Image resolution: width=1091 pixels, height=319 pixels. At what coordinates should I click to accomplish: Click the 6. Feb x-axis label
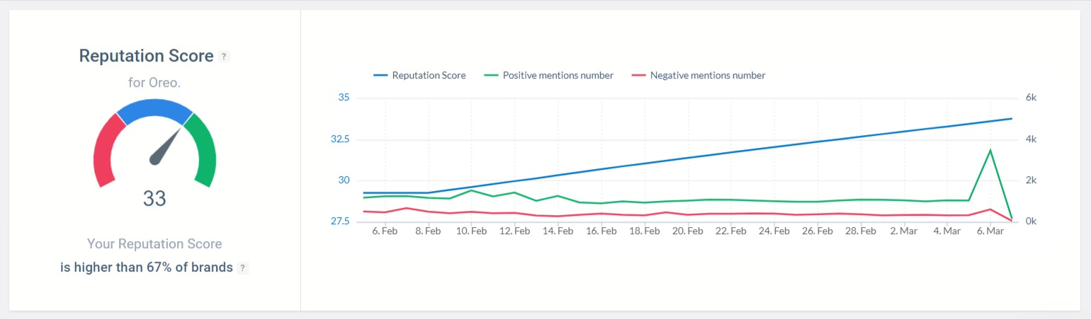(385, 231)
